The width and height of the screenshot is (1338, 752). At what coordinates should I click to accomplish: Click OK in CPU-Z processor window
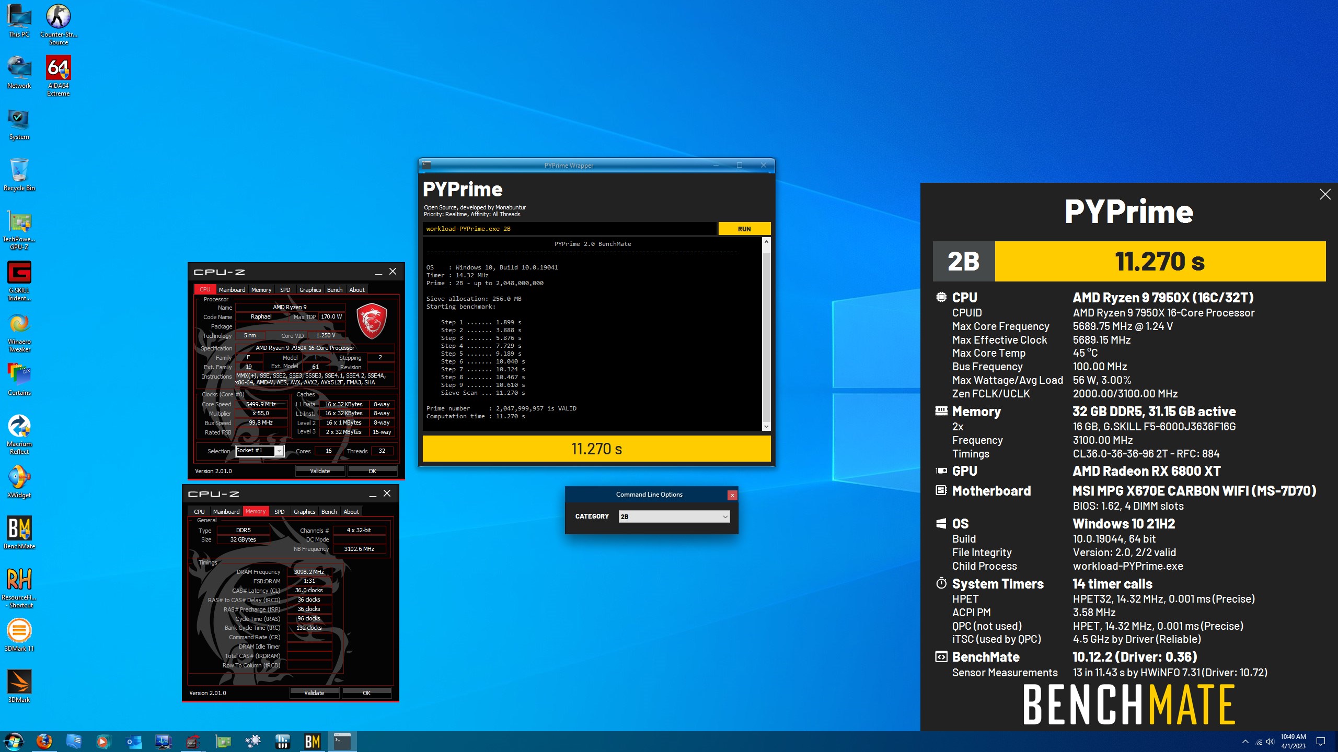point(372,471)
